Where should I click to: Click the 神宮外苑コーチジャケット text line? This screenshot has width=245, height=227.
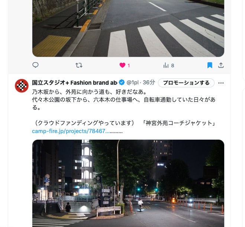179,123
